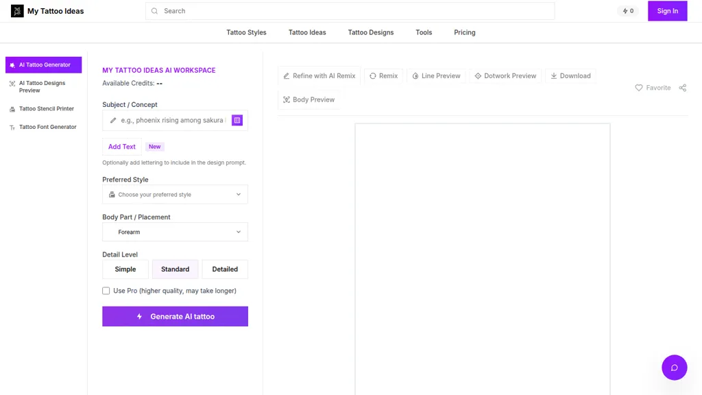702x395 pixels.
Task: Enable the Use Pro checkbox
Action: click(106, 291)
